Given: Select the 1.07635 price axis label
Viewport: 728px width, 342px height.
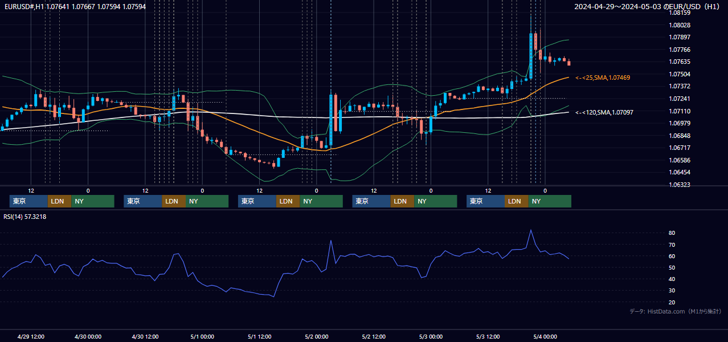Looking at the screenshot, I should pos(680,62).
